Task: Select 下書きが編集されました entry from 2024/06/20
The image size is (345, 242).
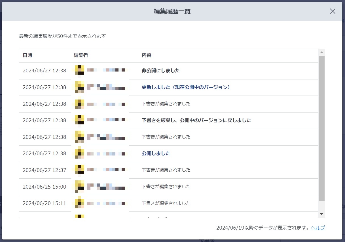Action: 166,203
